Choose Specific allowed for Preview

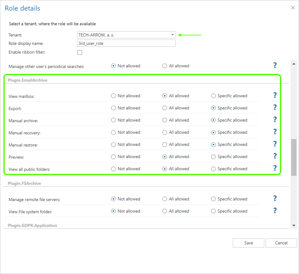[213, 156]
